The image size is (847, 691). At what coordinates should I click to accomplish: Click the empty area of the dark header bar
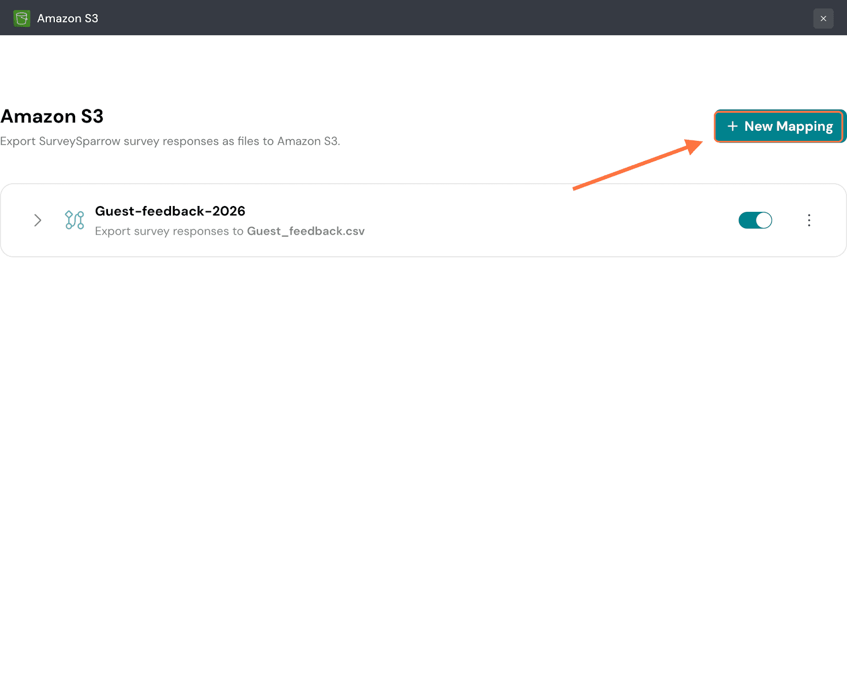tap(424, 19)
